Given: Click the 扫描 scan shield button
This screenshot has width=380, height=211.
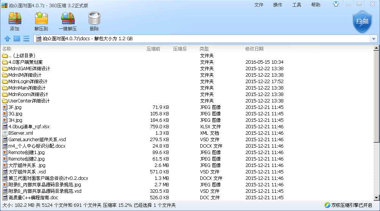Looking at the screenshot, I should tap(362, 22).
